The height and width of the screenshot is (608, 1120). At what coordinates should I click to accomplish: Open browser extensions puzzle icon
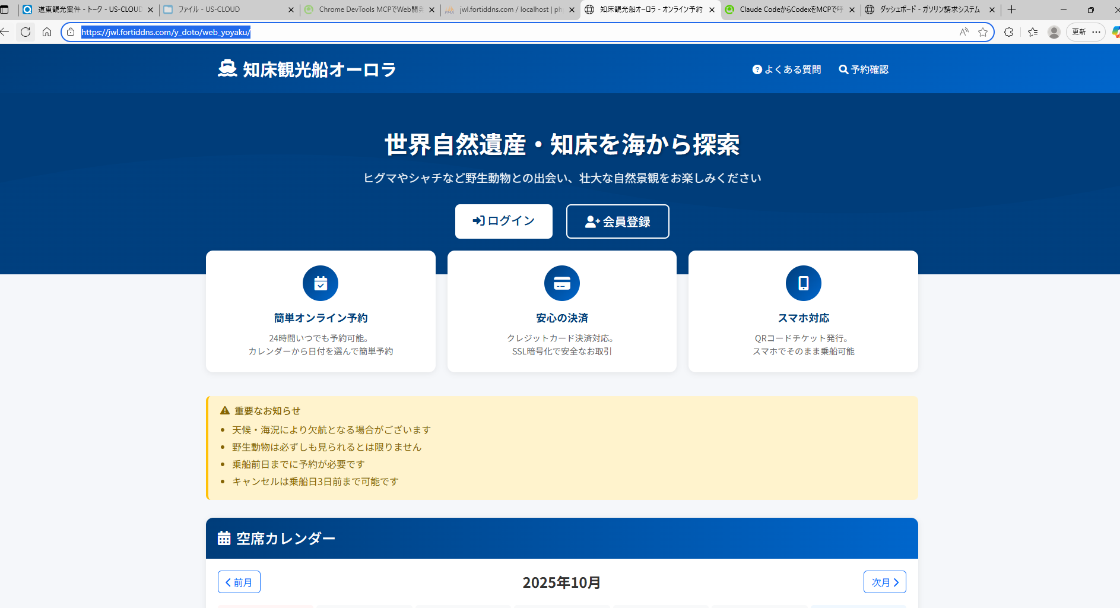1008,32
